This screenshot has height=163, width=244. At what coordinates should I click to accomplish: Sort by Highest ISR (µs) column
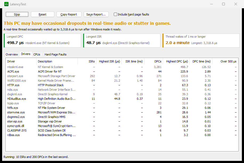[109, 61]
